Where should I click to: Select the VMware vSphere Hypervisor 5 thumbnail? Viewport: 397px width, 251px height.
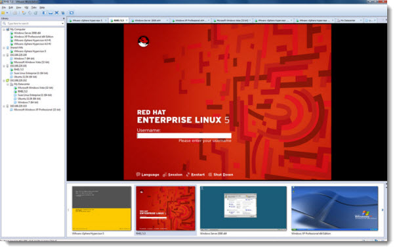(102, 208)
